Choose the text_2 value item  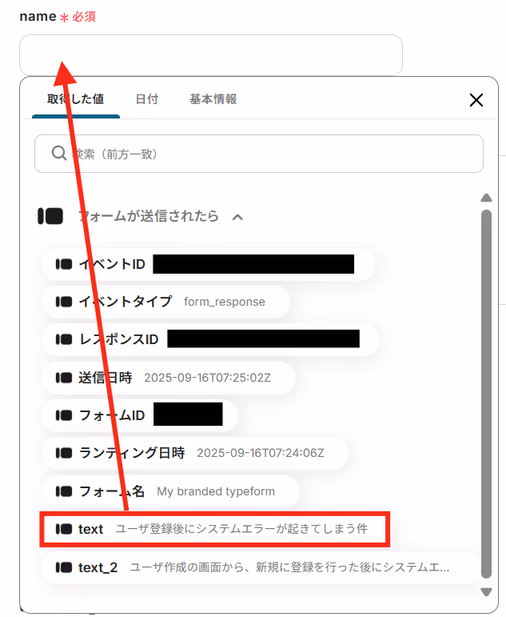coord(260,567)
